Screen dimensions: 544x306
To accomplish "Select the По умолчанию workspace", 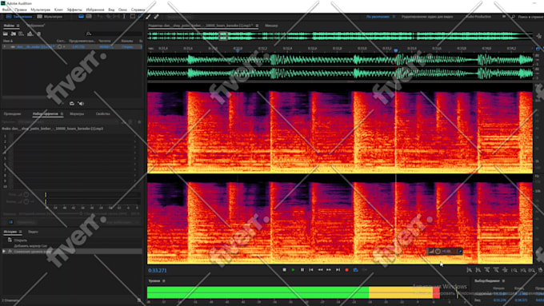I will click(x=378, y=16).
